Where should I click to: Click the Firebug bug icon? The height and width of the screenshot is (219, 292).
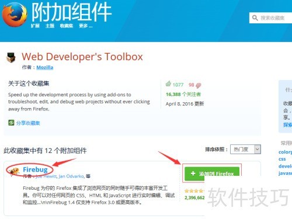pos(14,171)
